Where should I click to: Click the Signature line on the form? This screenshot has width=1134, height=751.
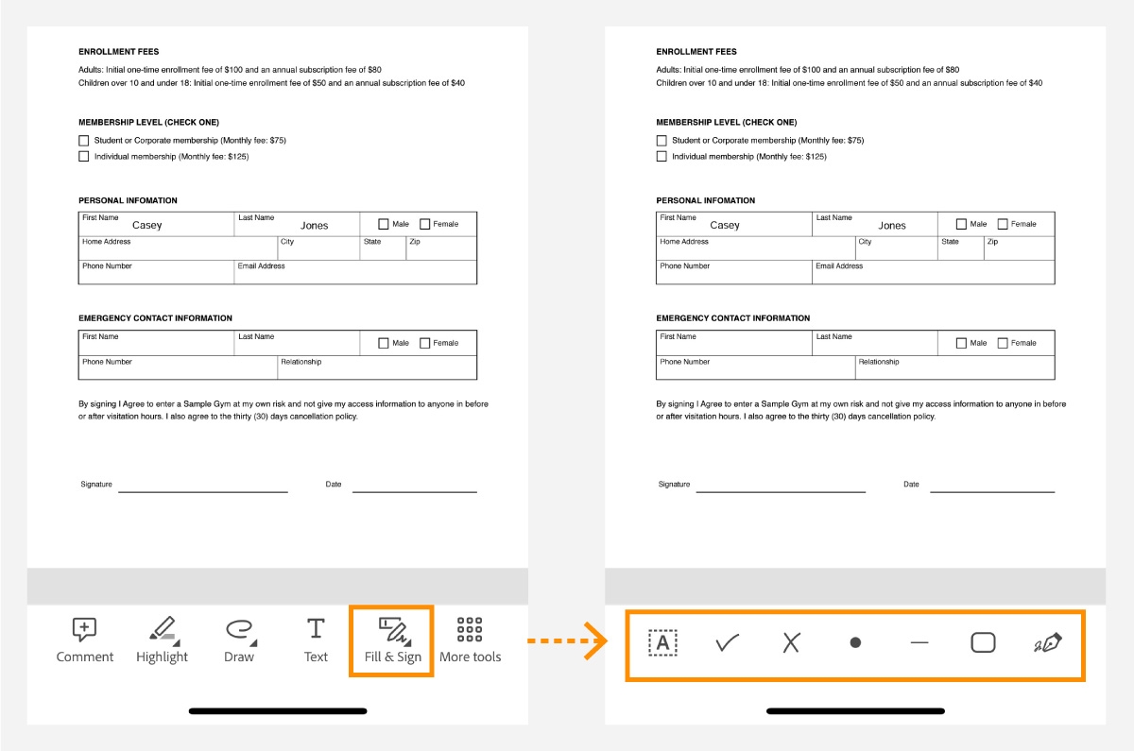pyautogui.click(x=203, y=488)
